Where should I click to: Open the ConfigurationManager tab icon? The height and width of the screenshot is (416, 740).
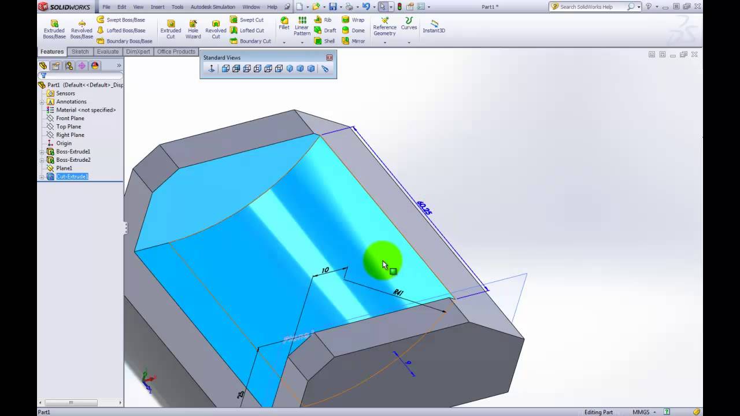(69, 66)
